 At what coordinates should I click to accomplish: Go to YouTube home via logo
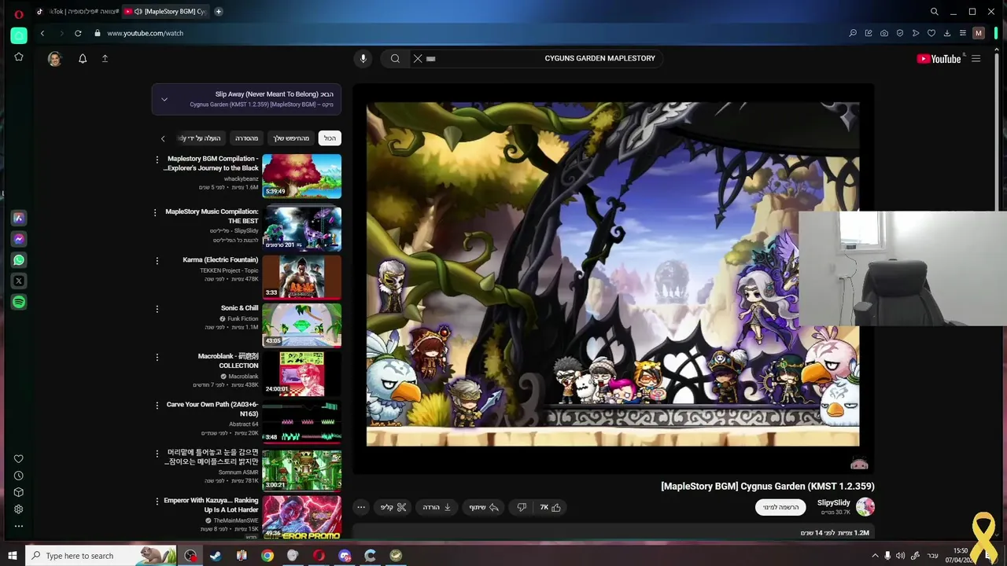939,59
